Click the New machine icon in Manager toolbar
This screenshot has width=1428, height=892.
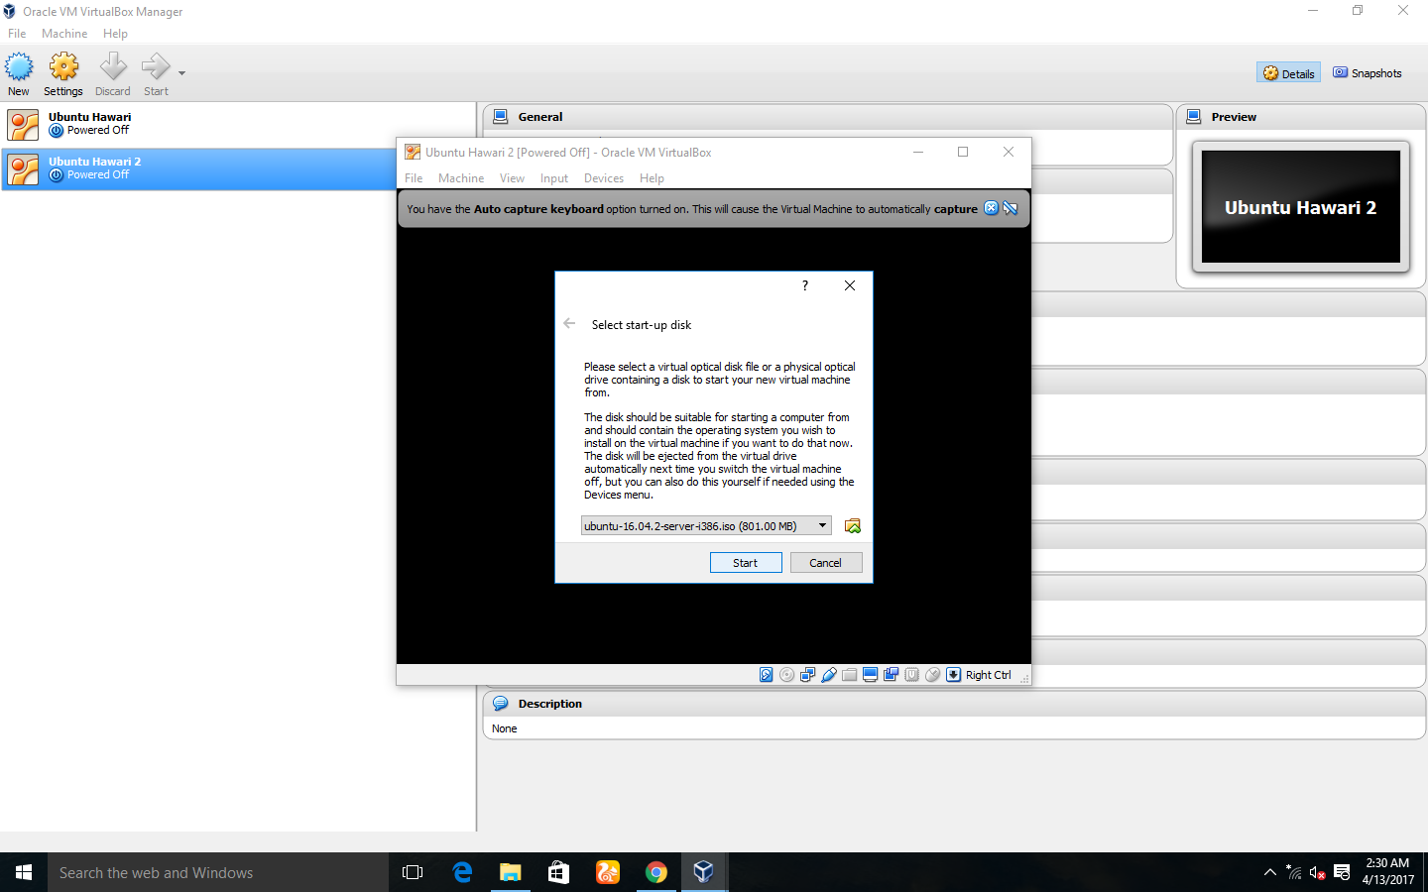19,74
